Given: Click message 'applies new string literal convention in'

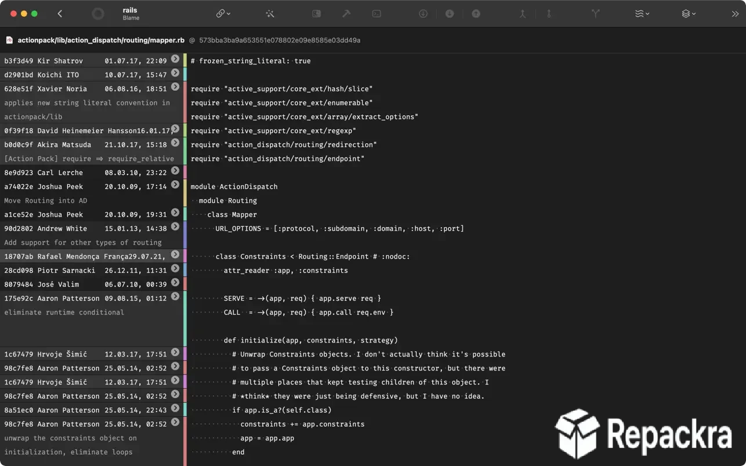Looking at the screenshot, I should [x=87, y=103].
